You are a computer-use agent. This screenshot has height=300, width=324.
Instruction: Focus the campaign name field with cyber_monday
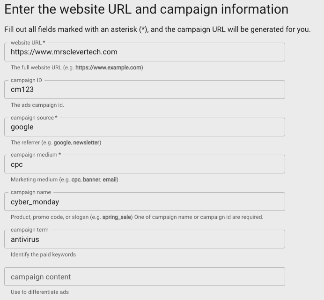(x=144, y=202)
